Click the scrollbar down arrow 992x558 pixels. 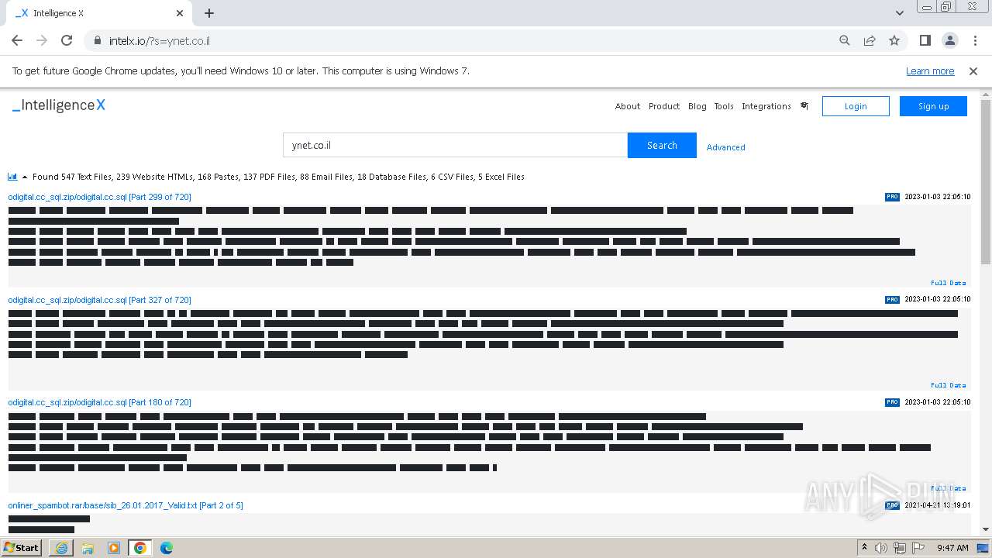point(986,529)
